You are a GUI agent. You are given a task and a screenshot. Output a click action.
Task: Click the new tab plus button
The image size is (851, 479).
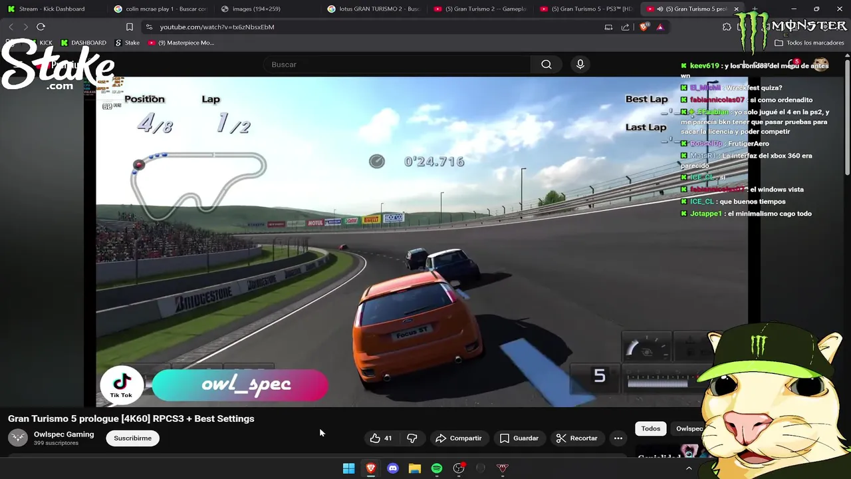(754, 9)
